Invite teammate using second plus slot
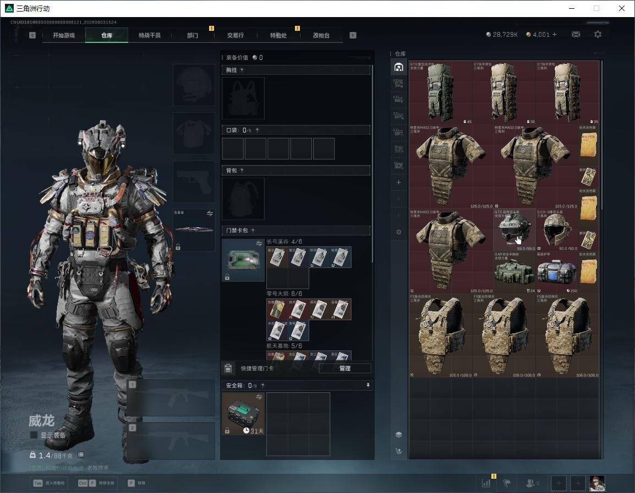635x493 pixels. click(578, 483)
